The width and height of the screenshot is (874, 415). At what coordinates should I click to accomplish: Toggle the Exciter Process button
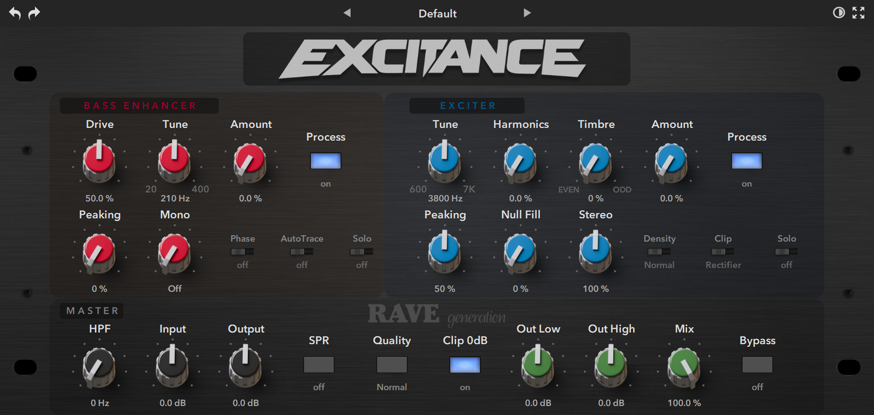746,161
